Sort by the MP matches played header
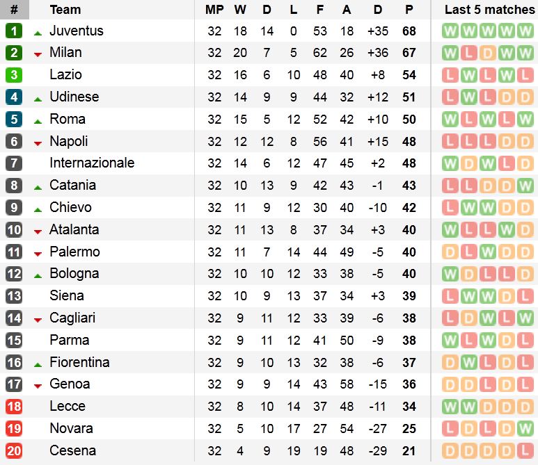This screenshot has width=538, height=465. click(x=214, y=10)
